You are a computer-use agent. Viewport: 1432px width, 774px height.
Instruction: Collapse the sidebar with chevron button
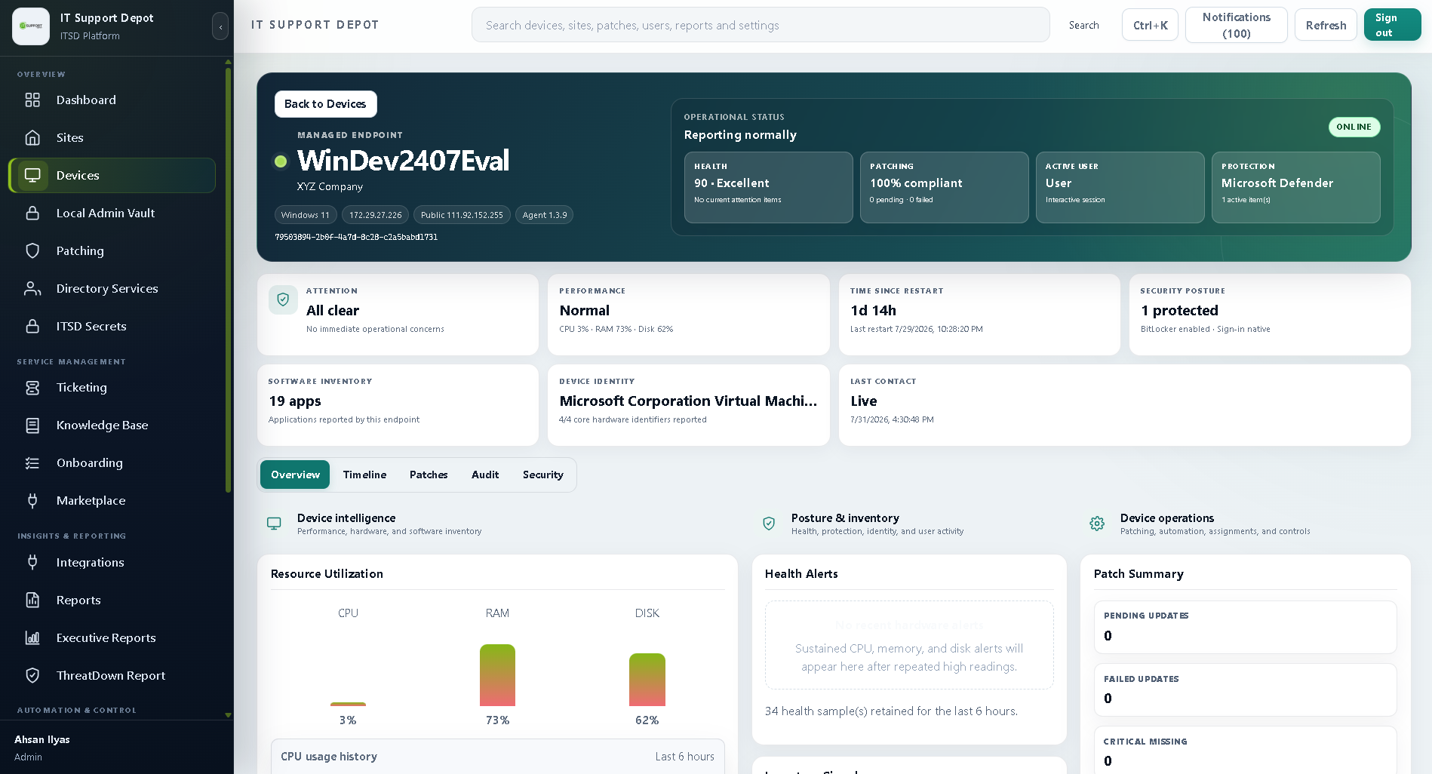pos(220,26)
